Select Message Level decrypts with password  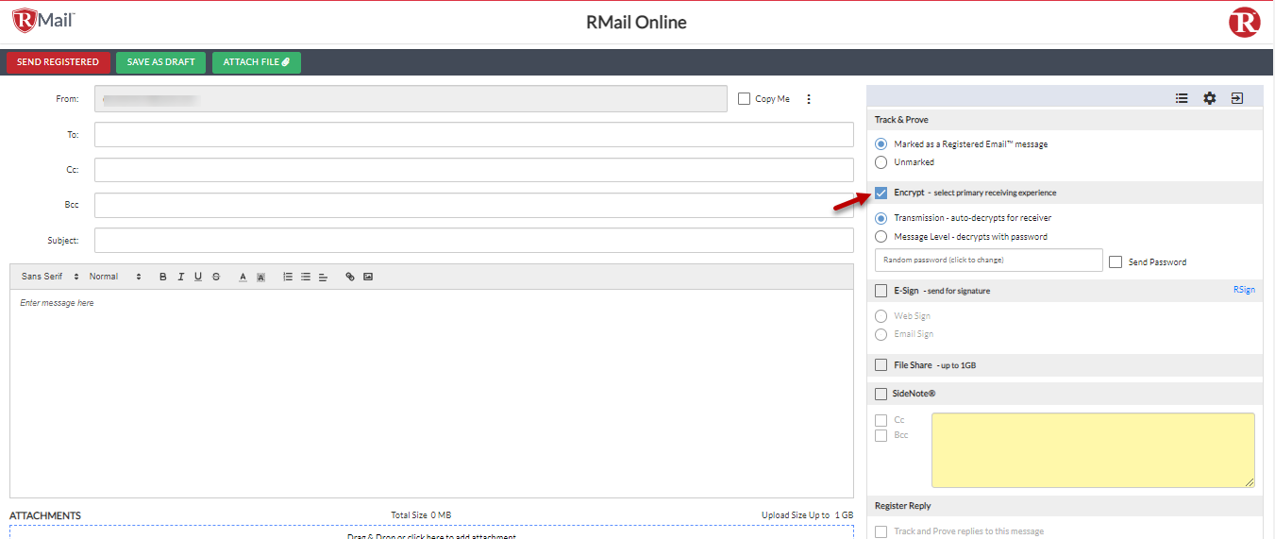tap(881, 237)
